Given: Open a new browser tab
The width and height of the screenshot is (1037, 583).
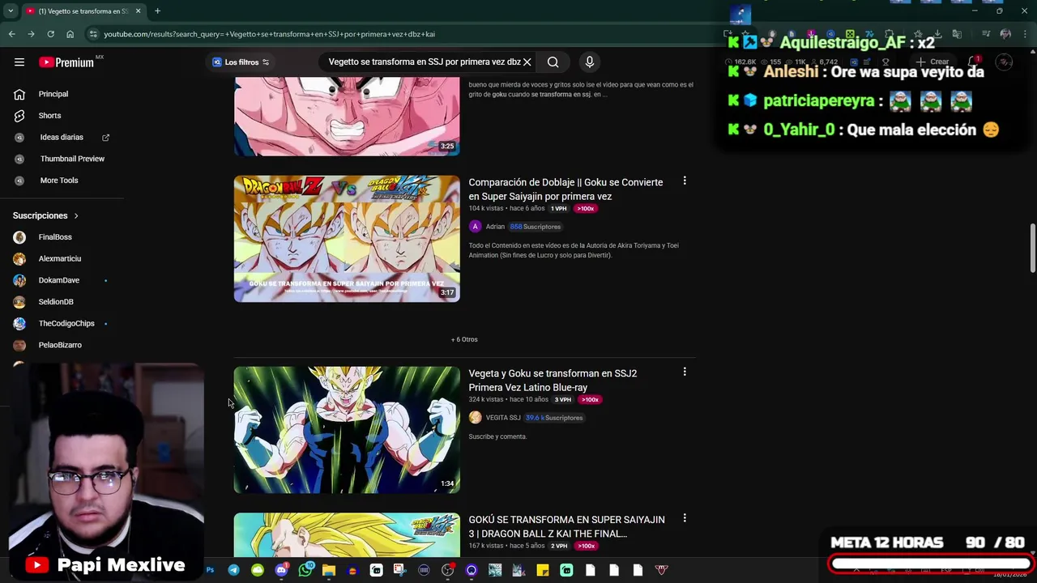Looking at the screenshot, I should click(157, 11).
